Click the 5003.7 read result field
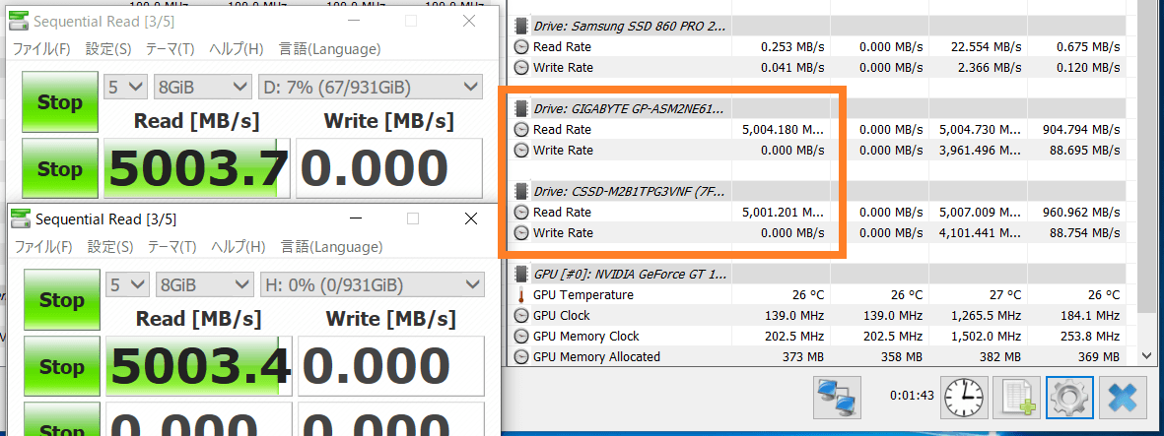The width and height of the screenshot is (1164, 436). tap(196, 168)
